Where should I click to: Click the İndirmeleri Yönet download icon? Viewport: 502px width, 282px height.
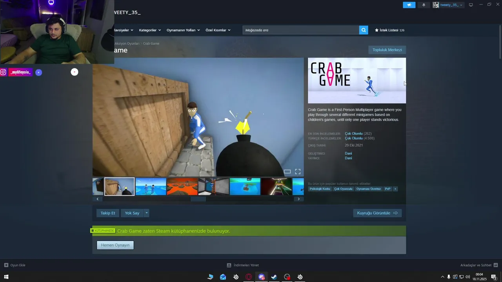[x=229, y=265]
